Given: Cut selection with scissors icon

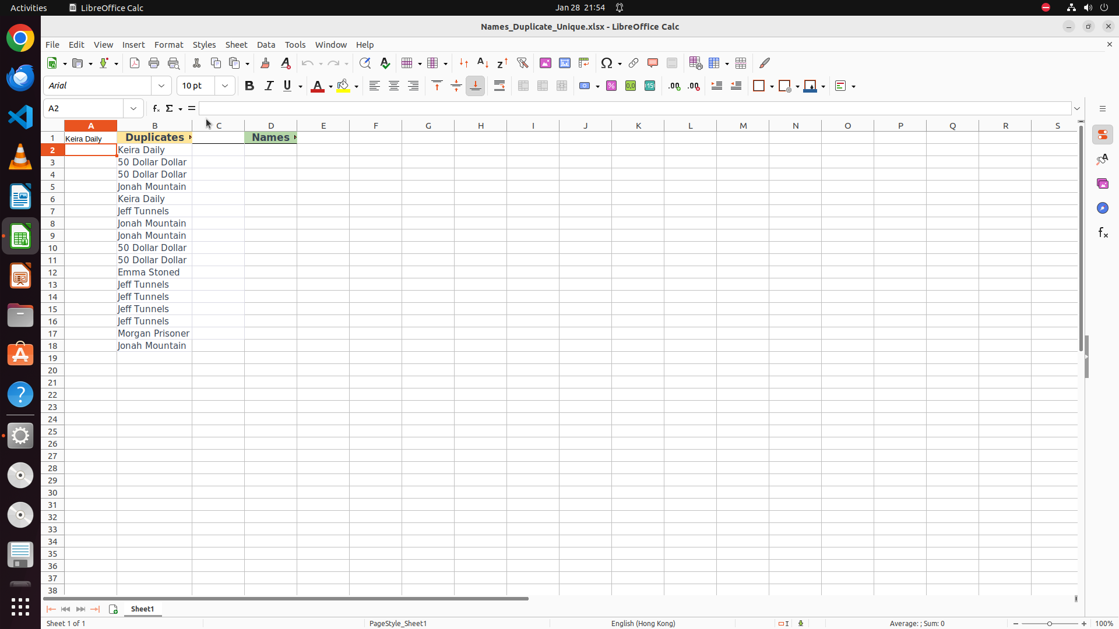Looking at the screenshot, I should 196,63.
